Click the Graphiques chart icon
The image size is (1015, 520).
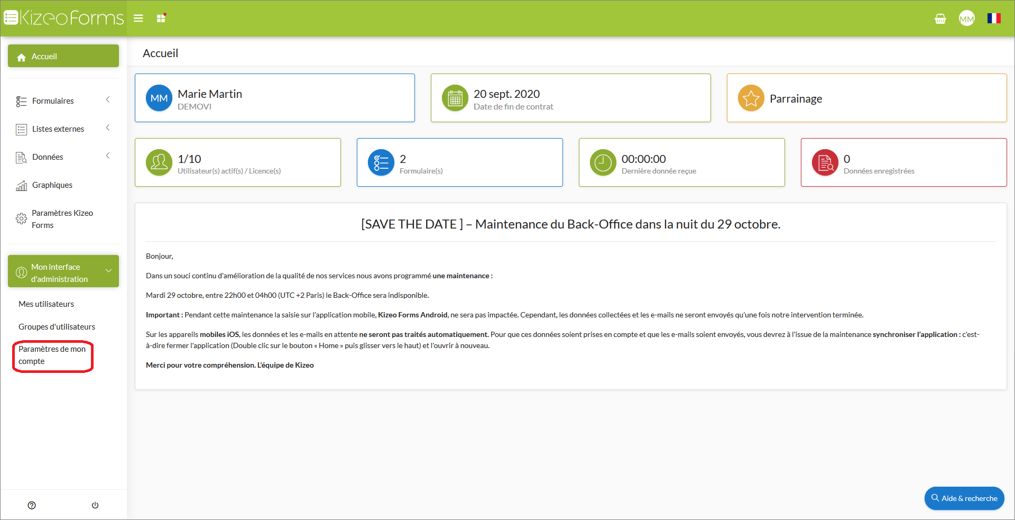click(21, 186)
